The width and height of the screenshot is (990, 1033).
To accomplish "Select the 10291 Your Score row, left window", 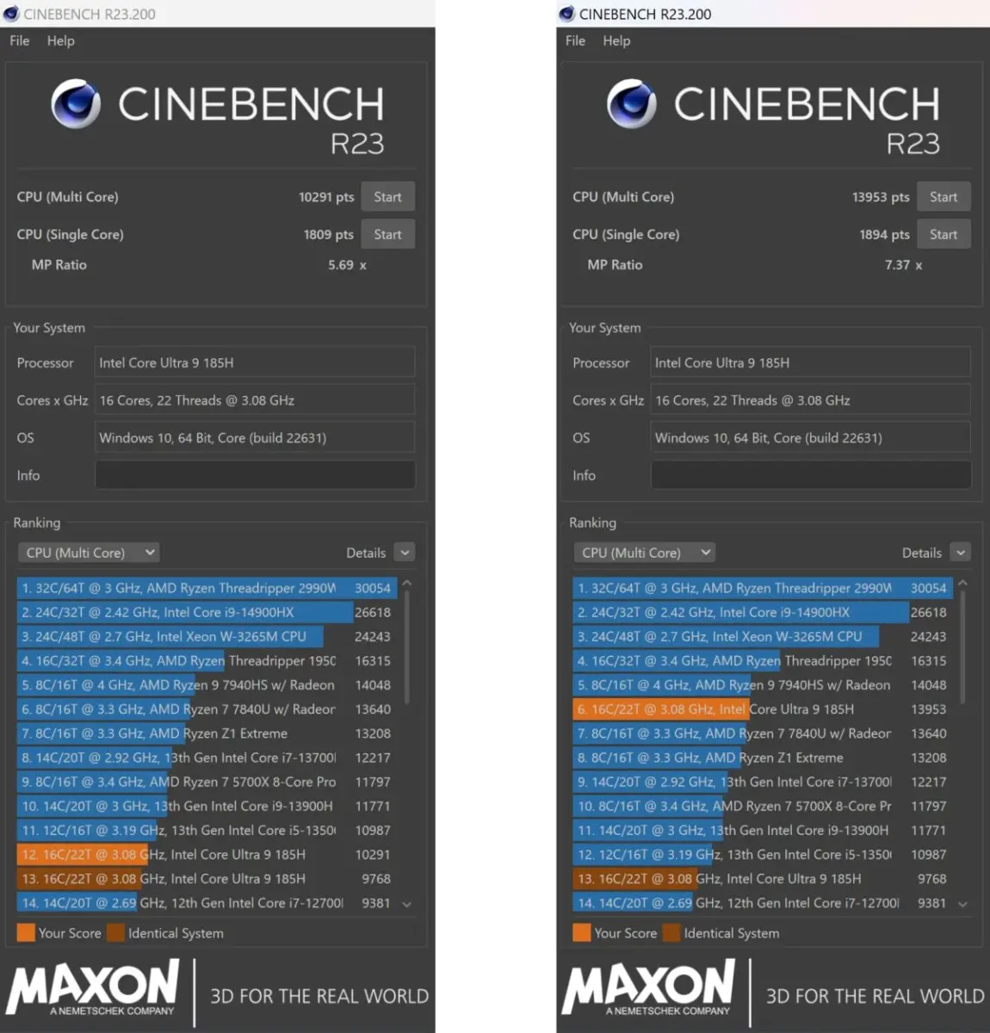I will coord(207,855).
